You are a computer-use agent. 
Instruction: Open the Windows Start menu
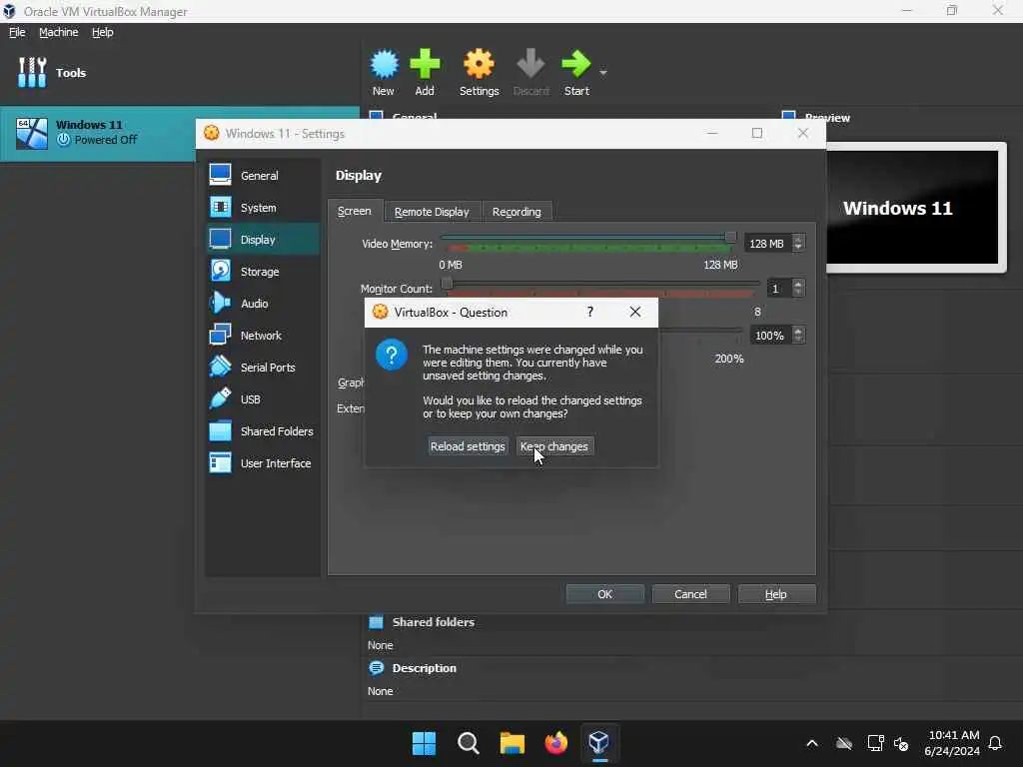[424, 743]
